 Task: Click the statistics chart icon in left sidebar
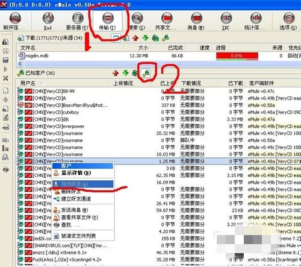point(5,42)
